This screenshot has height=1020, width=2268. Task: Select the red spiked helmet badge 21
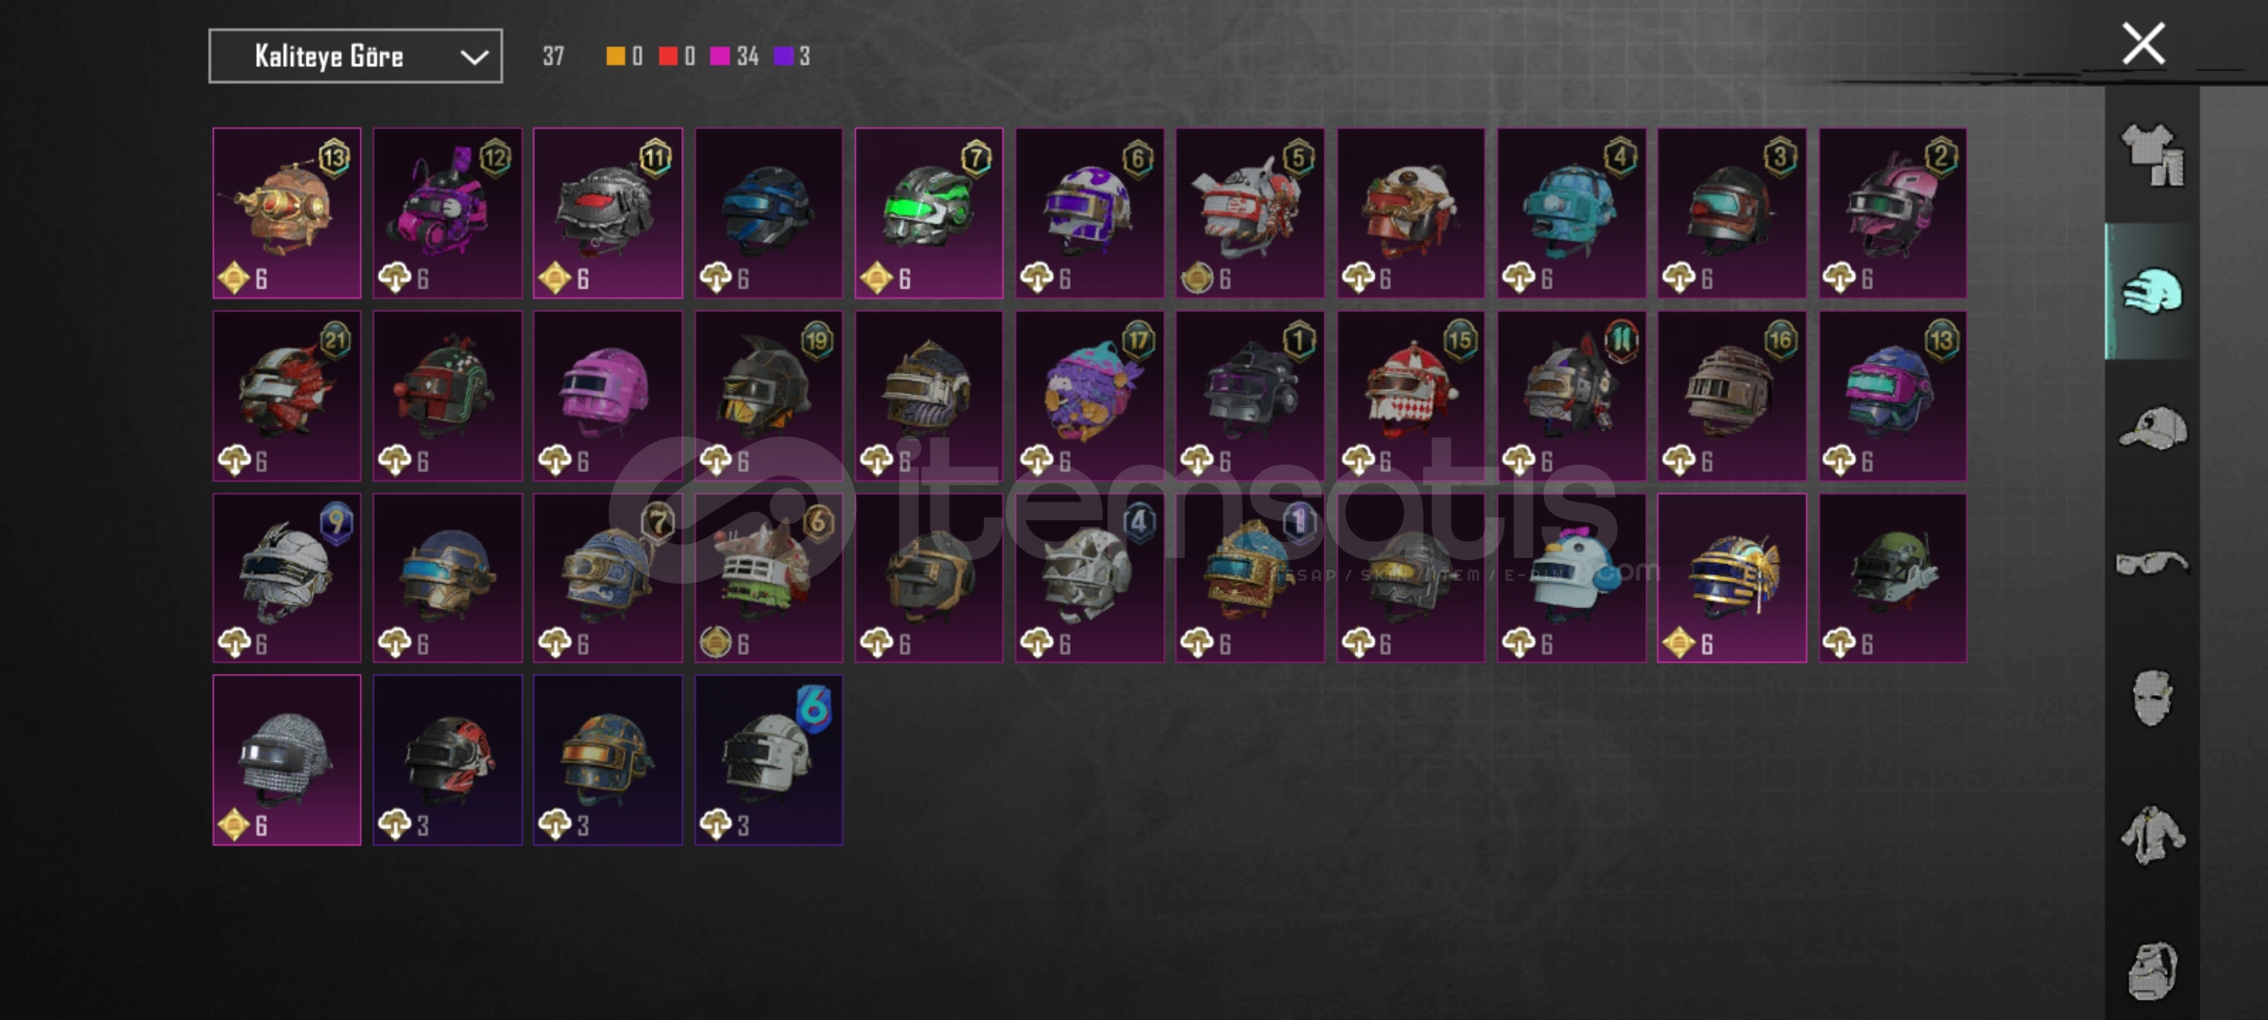coord(286,396)
